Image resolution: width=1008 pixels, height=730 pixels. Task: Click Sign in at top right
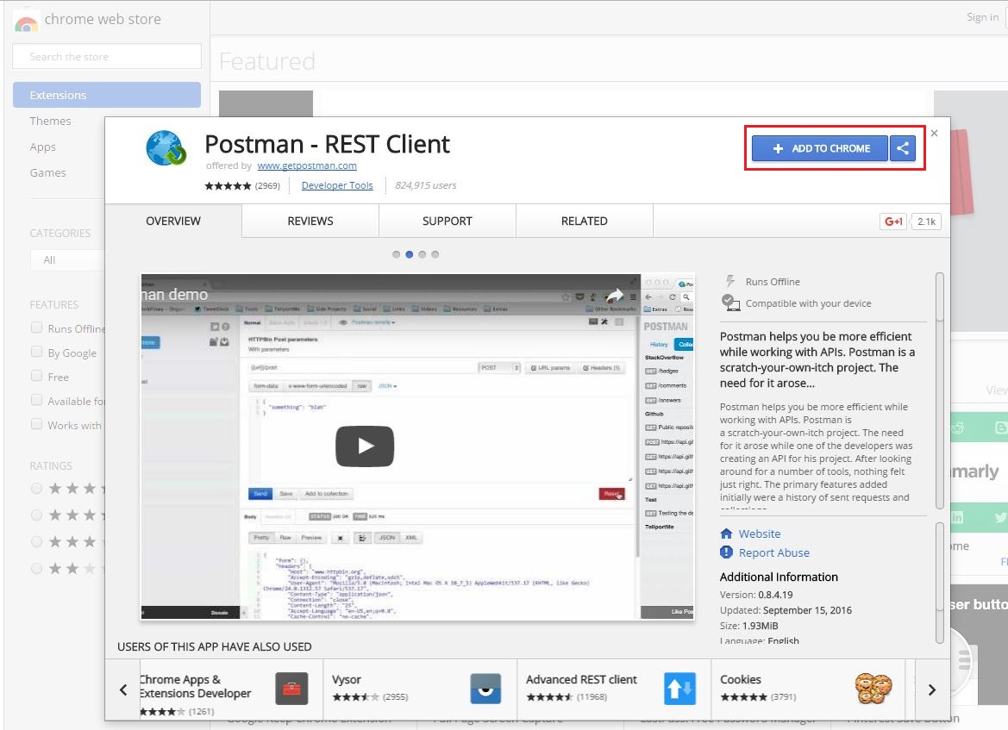982,17
